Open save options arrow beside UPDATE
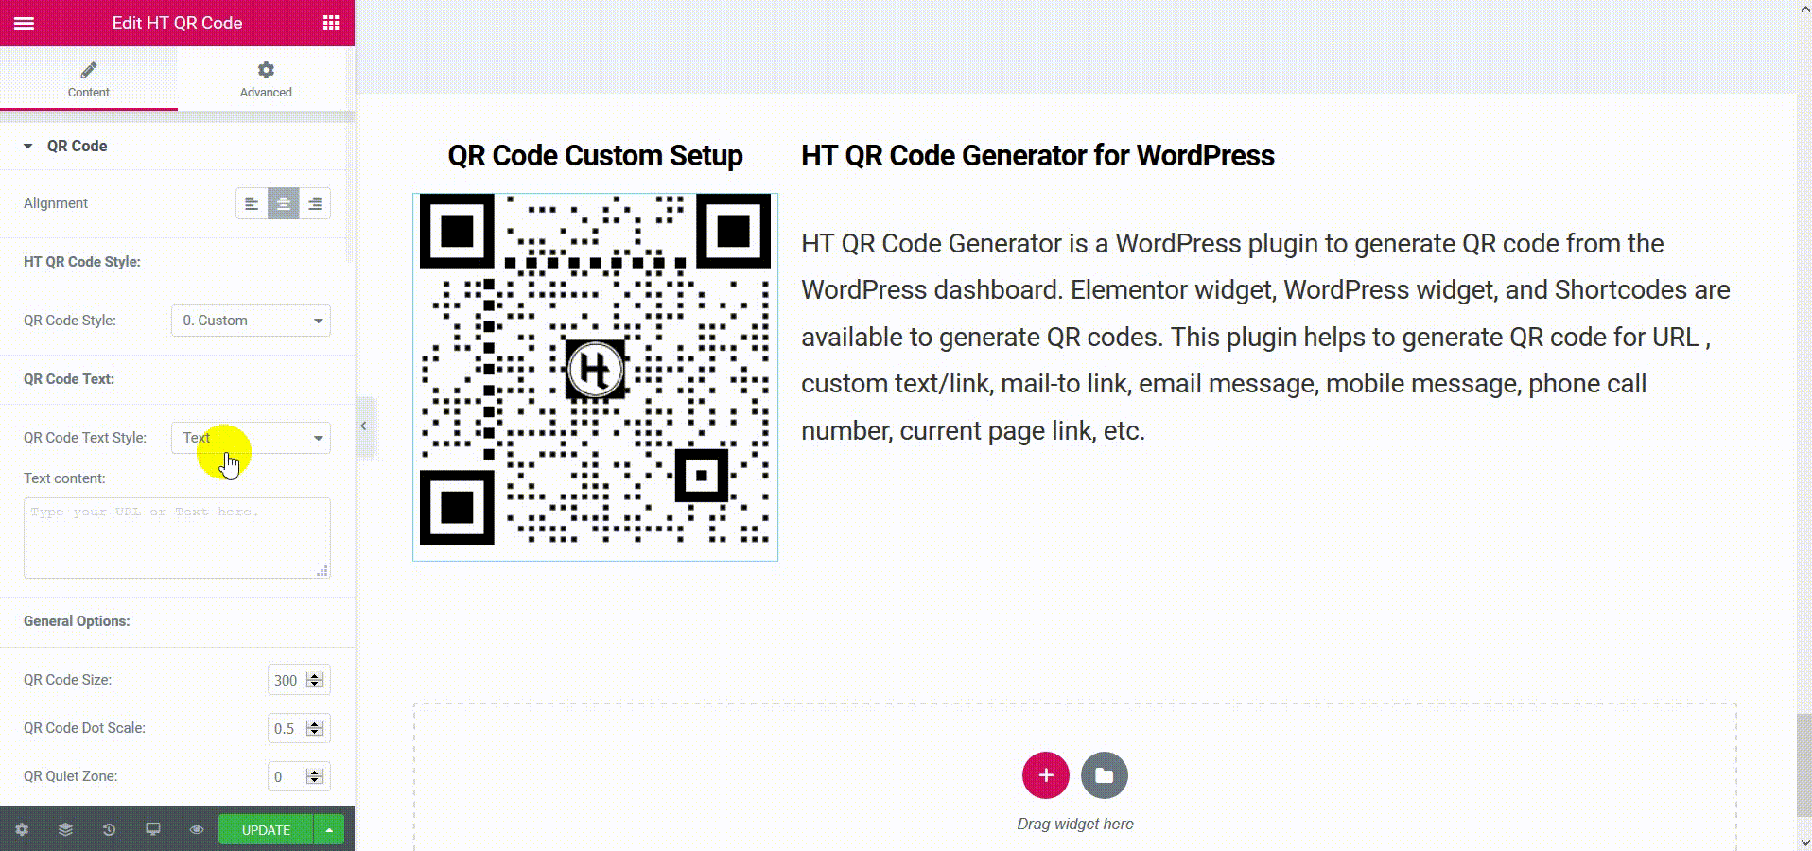 (x=329, y=829)
